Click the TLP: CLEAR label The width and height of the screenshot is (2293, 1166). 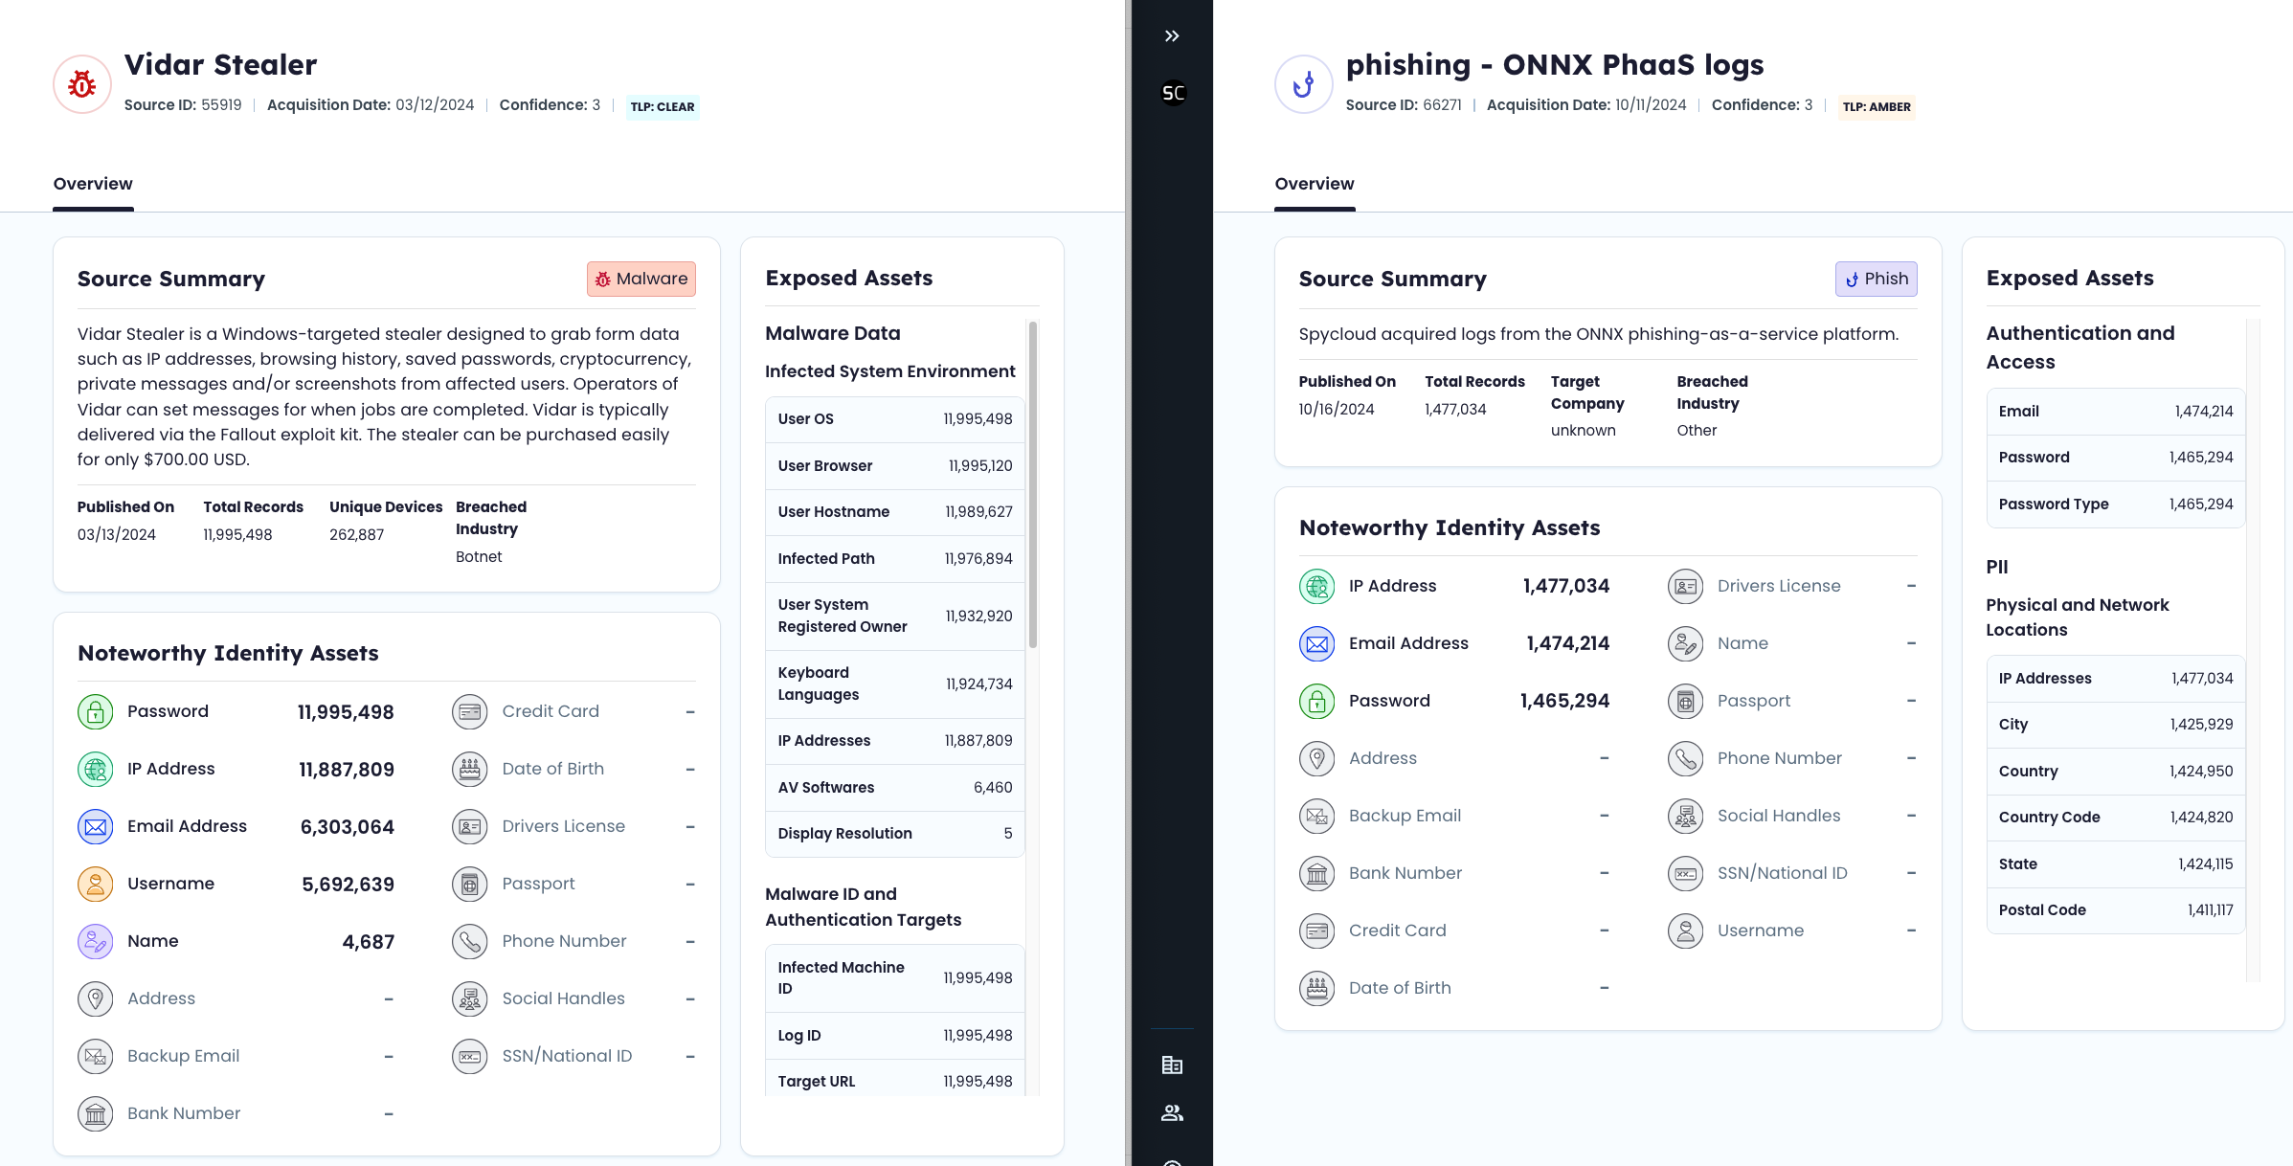coord(662,106)
